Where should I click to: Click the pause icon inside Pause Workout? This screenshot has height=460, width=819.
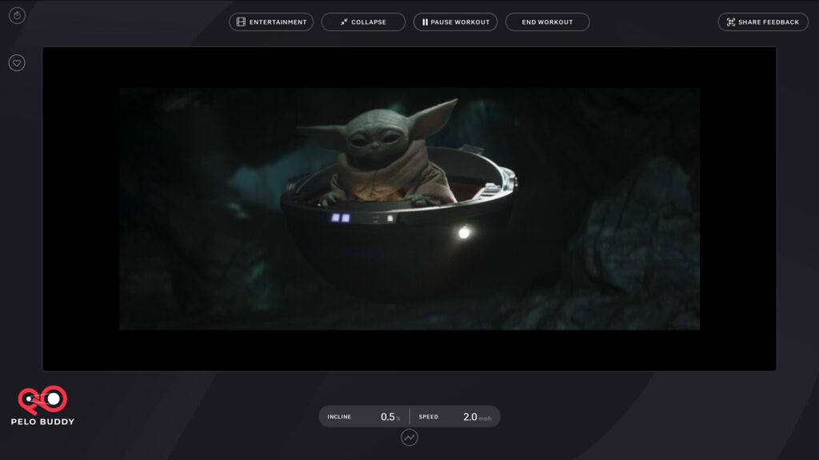[x=425, y=22]
